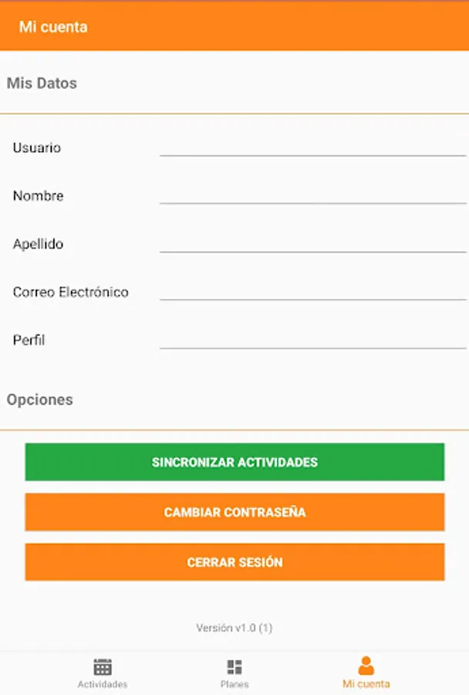Click the Perfil input field
469x695 pixels.
(x=312, y=337)
